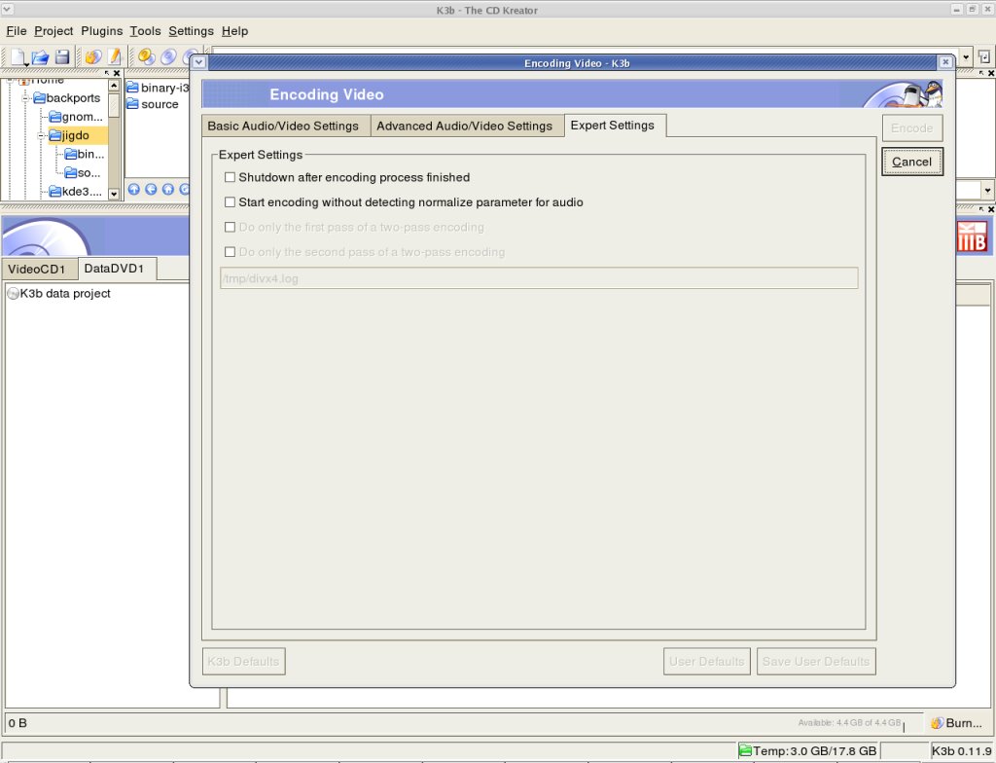Collapse the jigdo folder tree node
The width and height of the screenshot is (996, 763).
coord(42,136)
